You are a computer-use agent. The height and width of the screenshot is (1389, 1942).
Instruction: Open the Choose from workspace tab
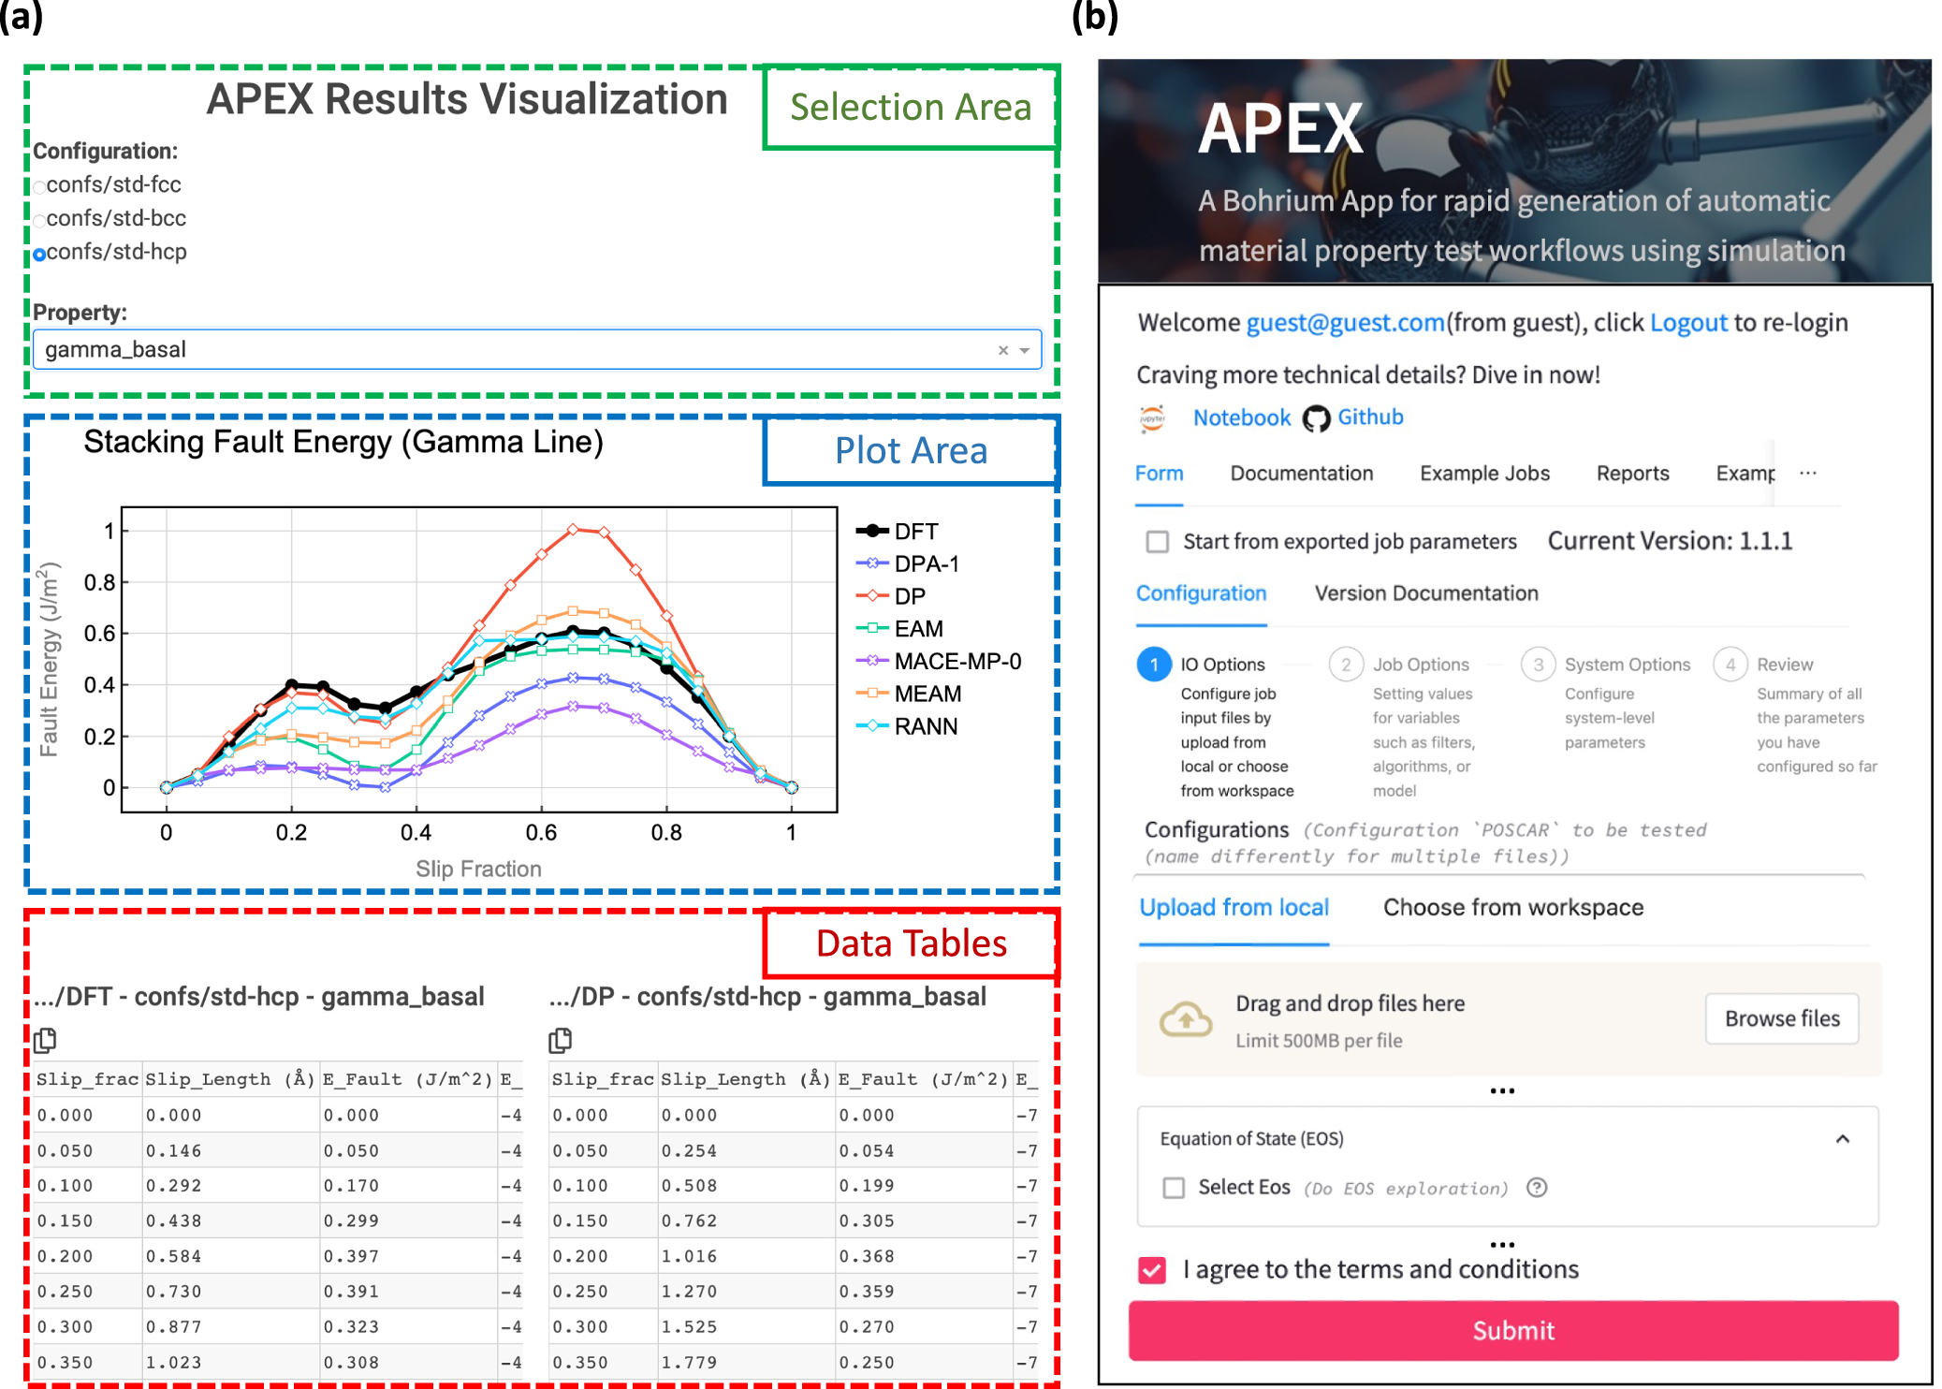1512,907
